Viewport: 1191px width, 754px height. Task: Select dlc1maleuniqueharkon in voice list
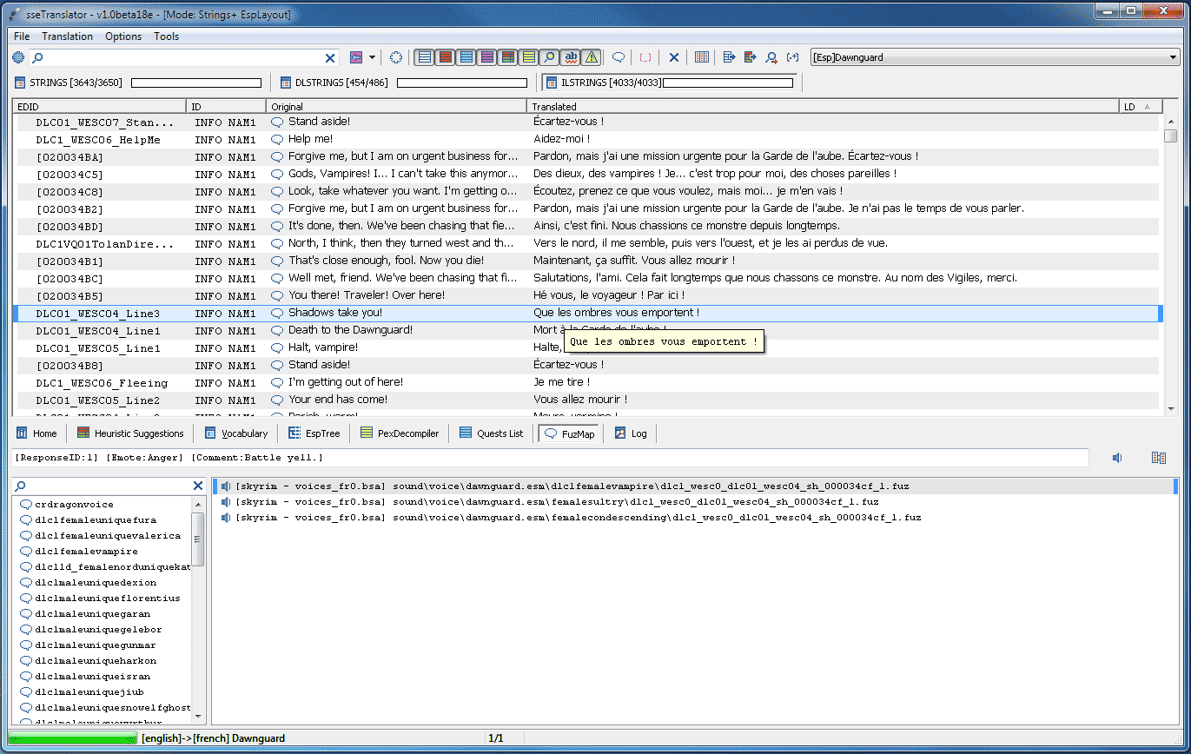click(96, 661)
